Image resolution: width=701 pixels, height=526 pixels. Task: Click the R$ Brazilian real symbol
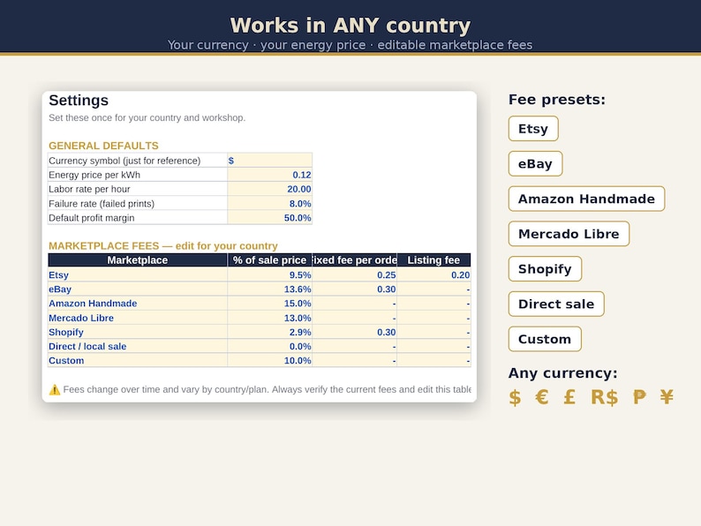tap(605, 397)
